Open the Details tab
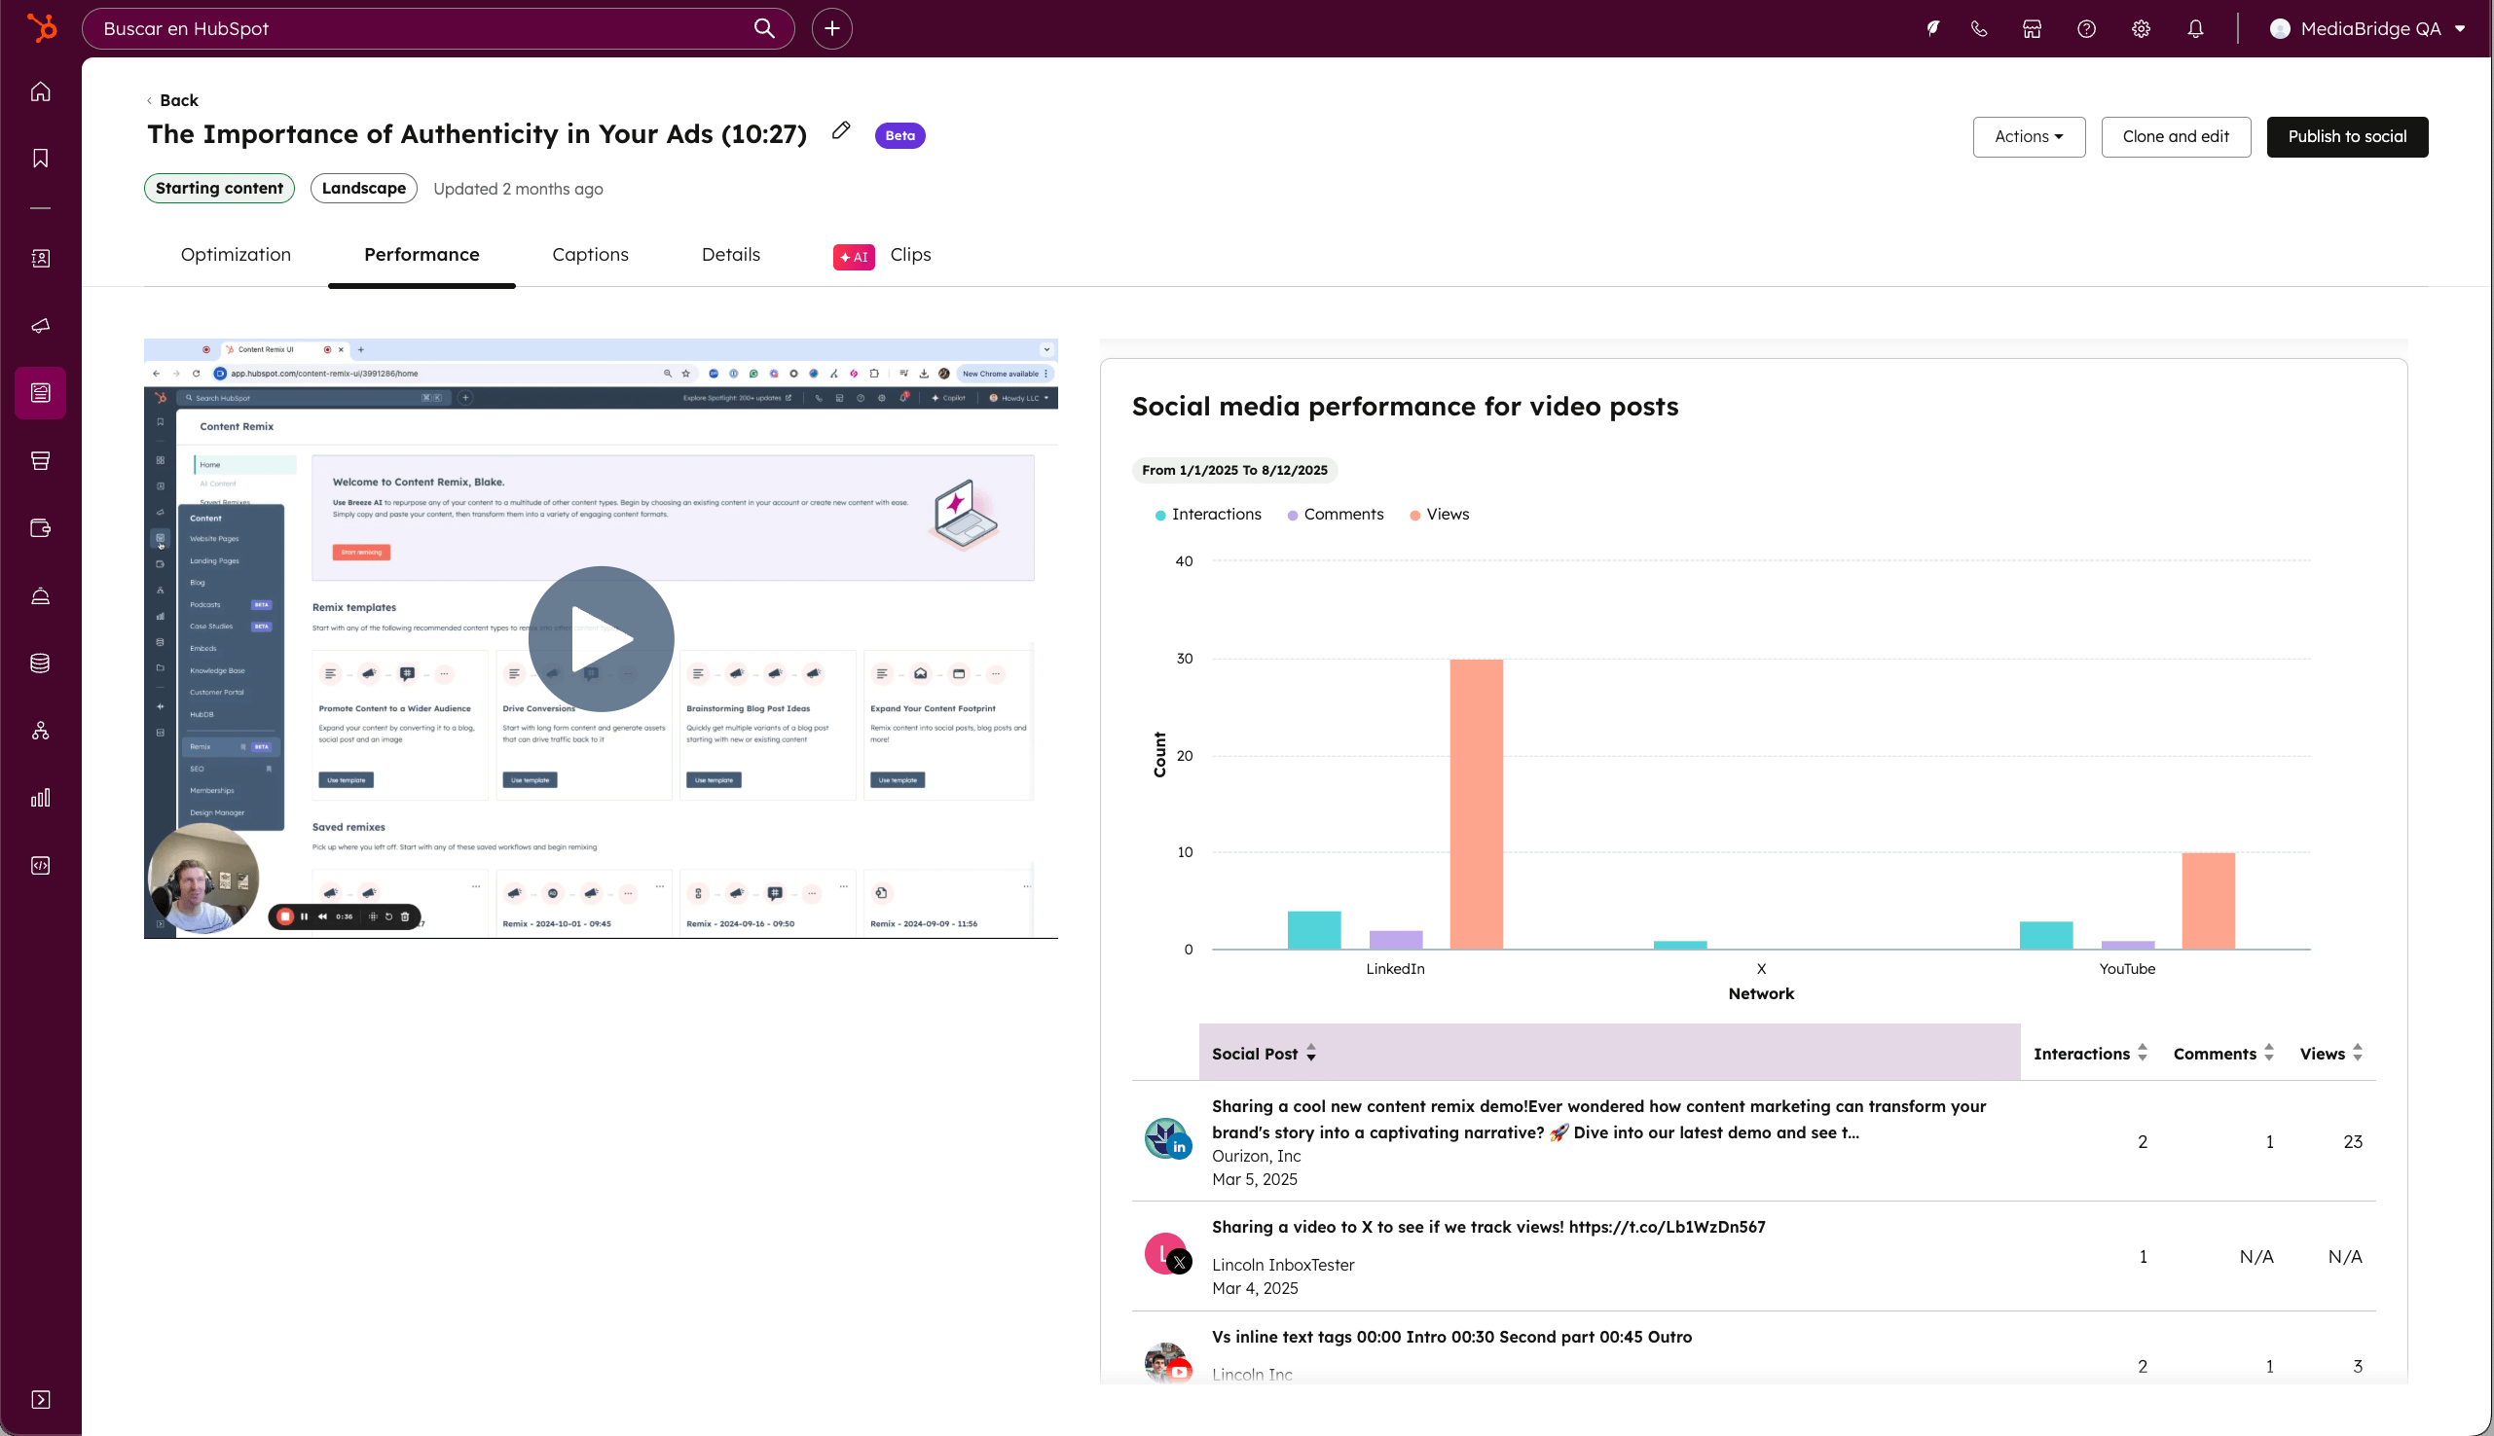This screenshot has width=2494, height=1436. (730, 255)
